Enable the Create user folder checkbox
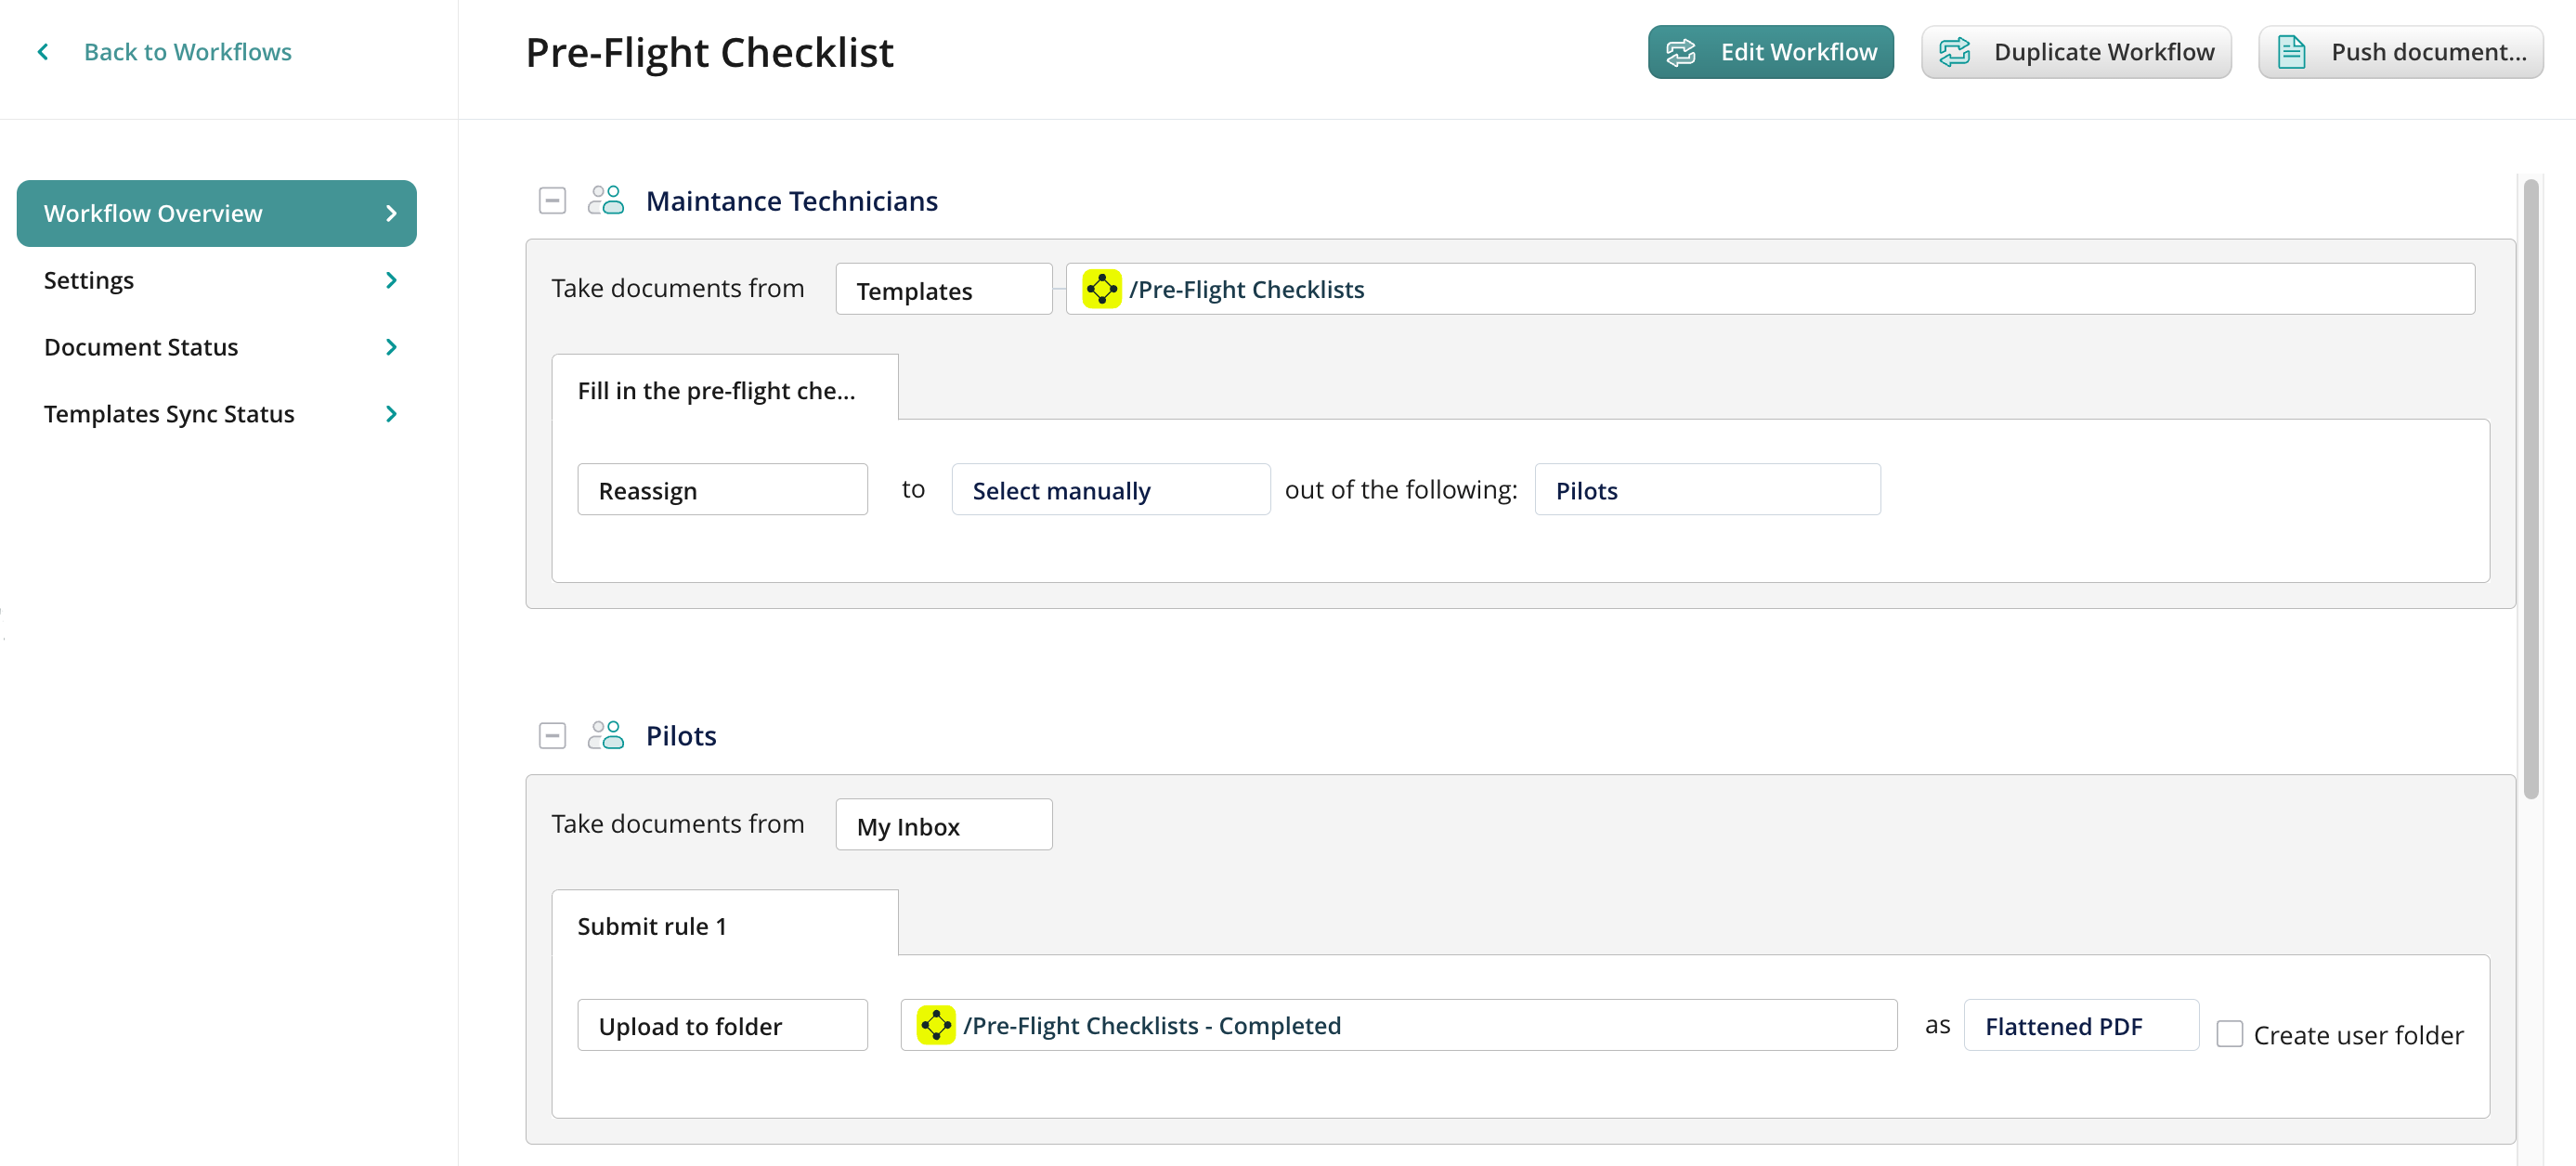Viewport: 2576px width, 1166px height. coord(2229,1034)
